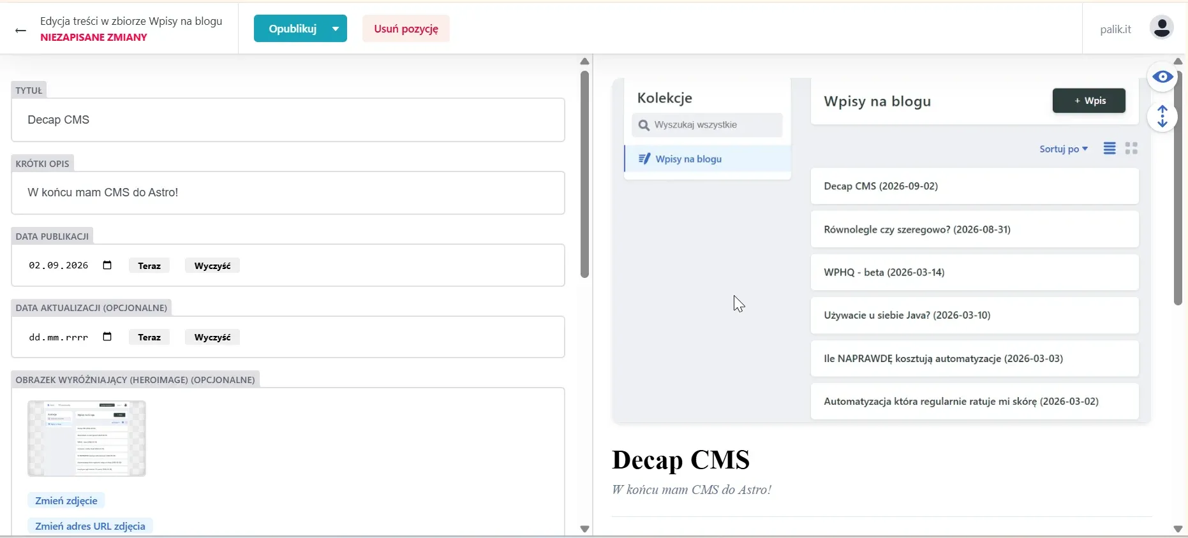Open the entry Używacie u siebie Java? (2026-03-10)
The width and height of the screenshot is (1188, 538).
(x=974, y=315)
